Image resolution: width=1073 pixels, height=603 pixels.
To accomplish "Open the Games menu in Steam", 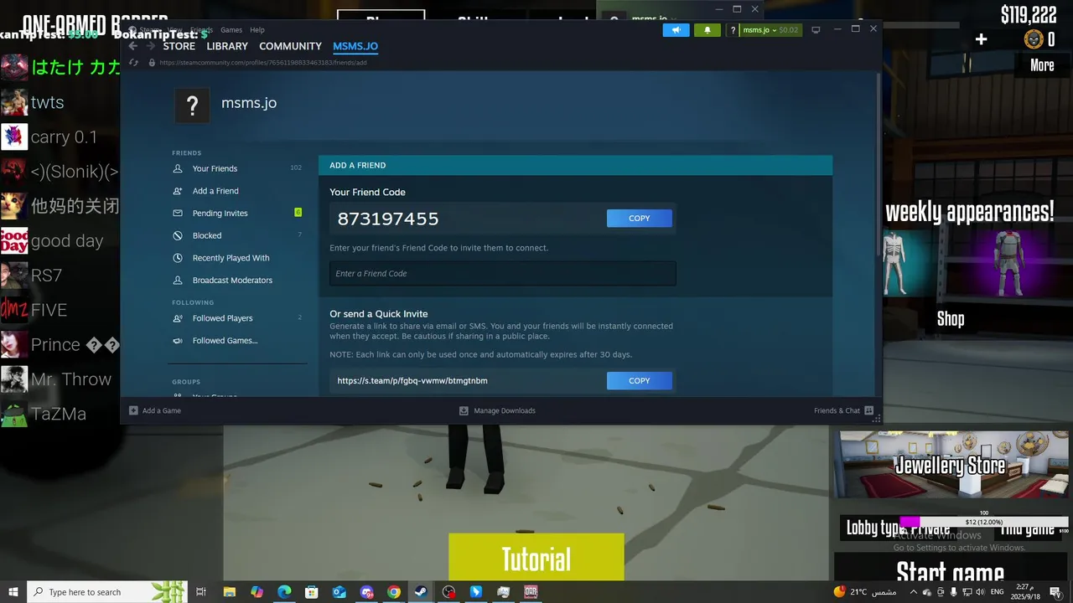I will 231,30.
